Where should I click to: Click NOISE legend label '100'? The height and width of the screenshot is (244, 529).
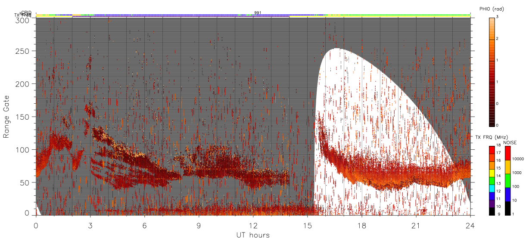(x=516, y=186)
